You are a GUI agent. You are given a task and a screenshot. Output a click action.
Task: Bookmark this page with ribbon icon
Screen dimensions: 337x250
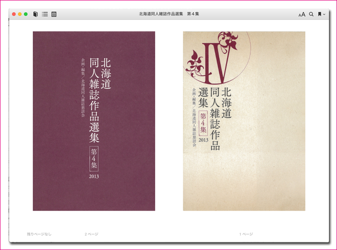click(319, 14)
